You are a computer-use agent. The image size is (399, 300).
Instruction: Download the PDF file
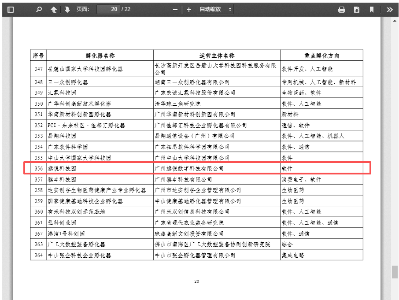coord(357,10)
